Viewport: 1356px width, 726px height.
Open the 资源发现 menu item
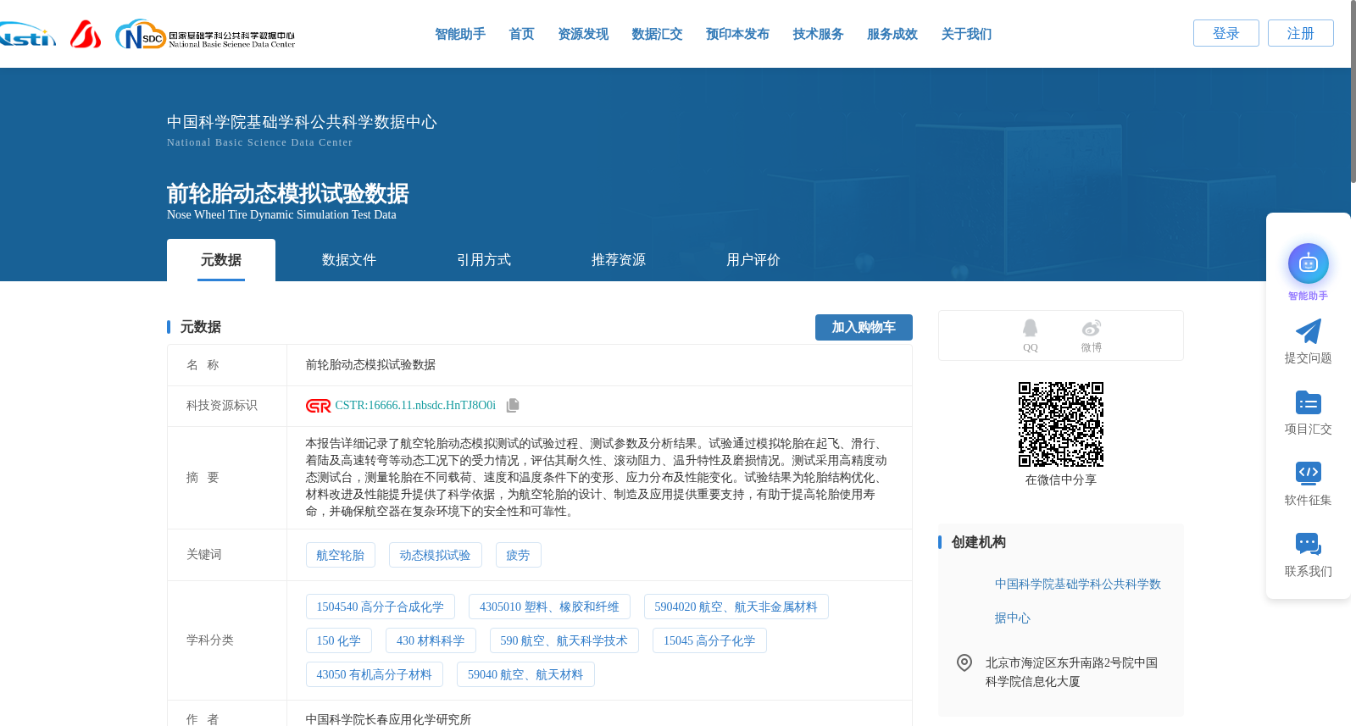point(583,34)
